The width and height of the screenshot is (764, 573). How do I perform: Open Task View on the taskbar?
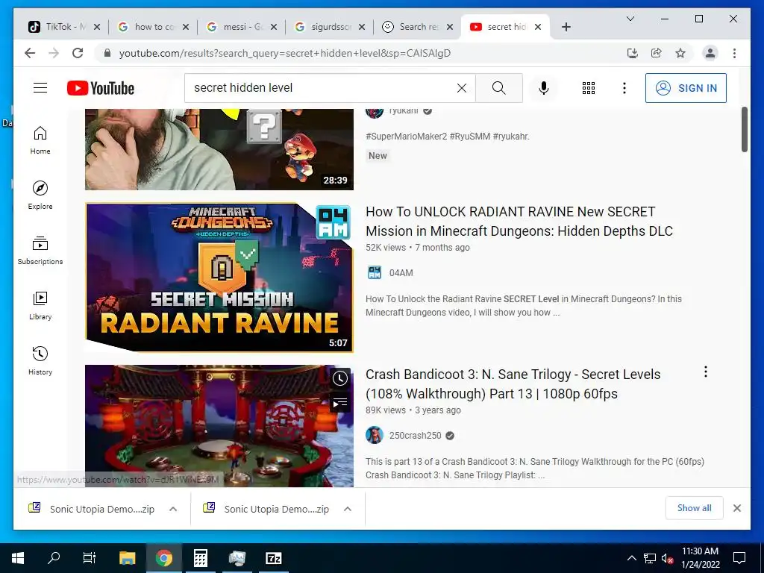[x=90, y=558]
